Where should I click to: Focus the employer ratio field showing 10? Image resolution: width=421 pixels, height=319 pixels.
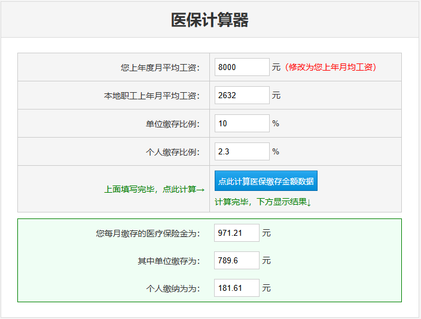[x=242, y=123]
